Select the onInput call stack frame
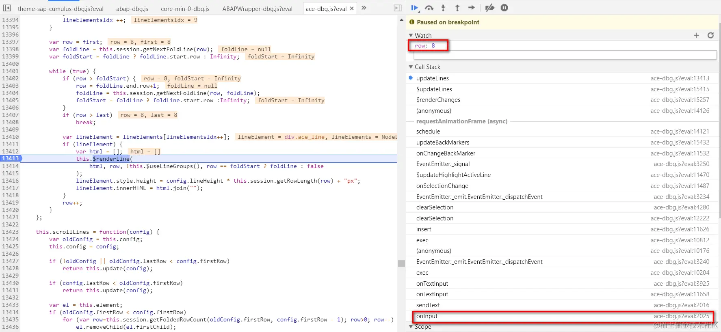This screenshot has width=721, height=332. pyautogui.click(x=562, y=316)
